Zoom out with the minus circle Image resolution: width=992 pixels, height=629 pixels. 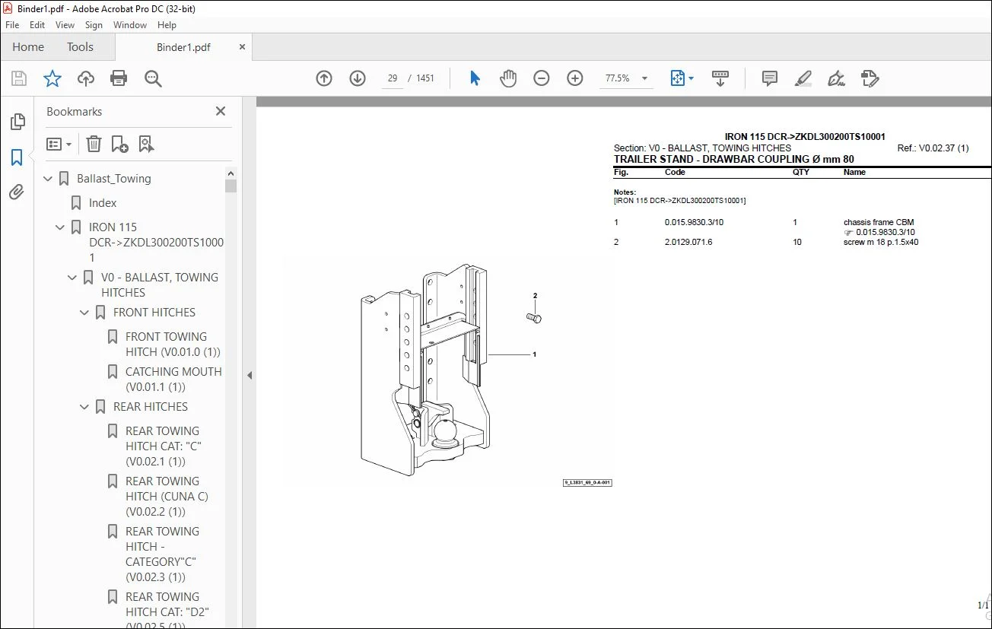click(542, 78)
